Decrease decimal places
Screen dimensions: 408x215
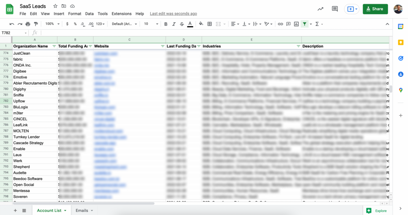point(82,24)
